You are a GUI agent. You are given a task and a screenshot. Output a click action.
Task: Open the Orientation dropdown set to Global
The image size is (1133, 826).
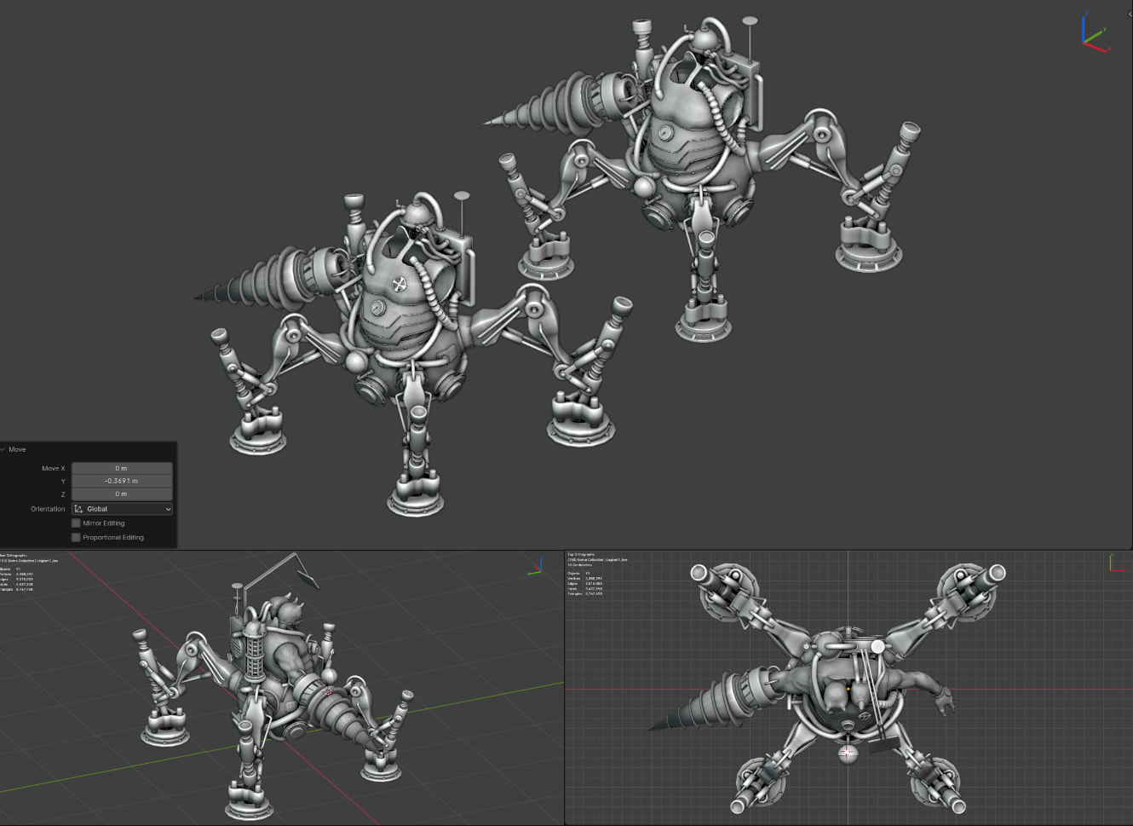pos(122,509)
